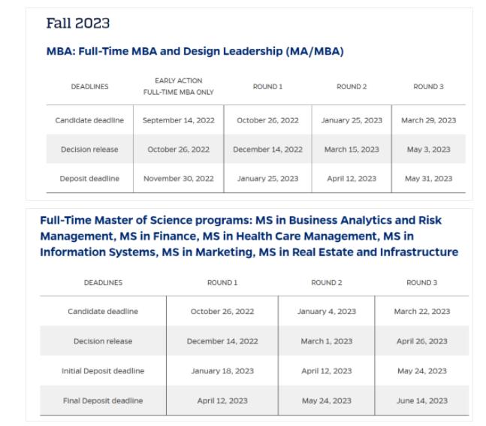Select the Early Action Full-Time MBA Only header

178,86
